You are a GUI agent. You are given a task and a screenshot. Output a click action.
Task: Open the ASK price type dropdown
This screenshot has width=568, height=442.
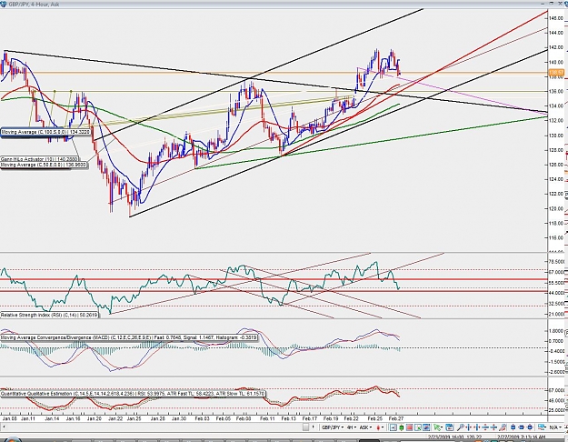point(365,427)
